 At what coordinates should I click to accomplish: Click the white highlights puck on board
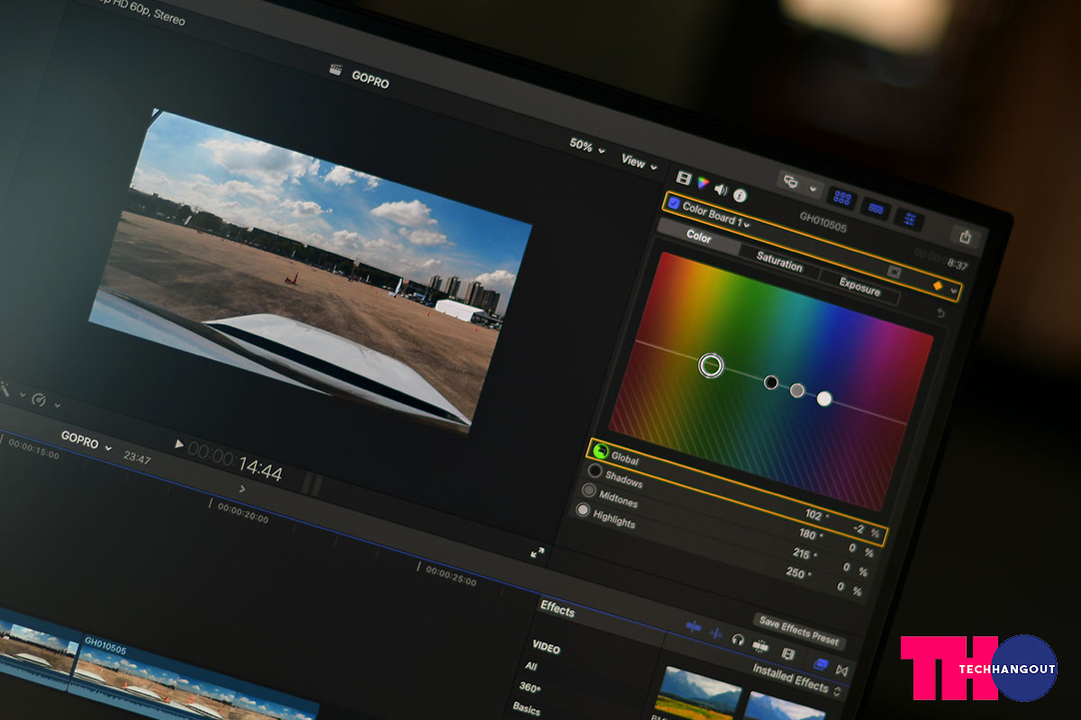point(824,399)
